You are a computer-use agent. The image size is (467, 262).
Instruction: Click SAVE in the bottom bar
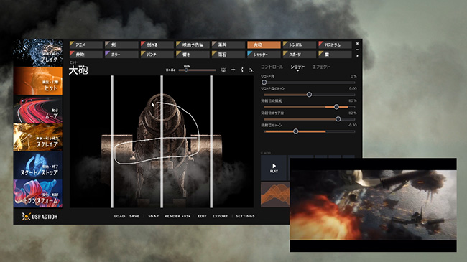[x=134, y=216]
